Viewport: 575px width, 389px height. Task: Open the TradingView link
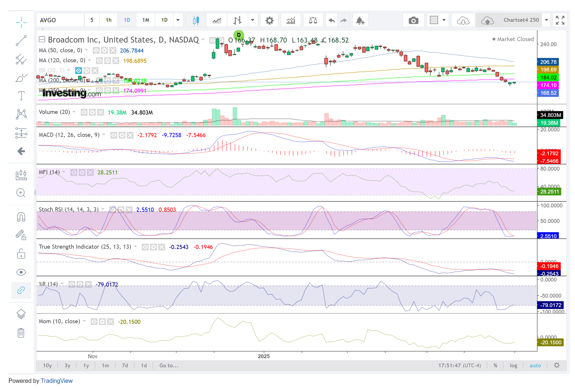click(x=57, y=381)
